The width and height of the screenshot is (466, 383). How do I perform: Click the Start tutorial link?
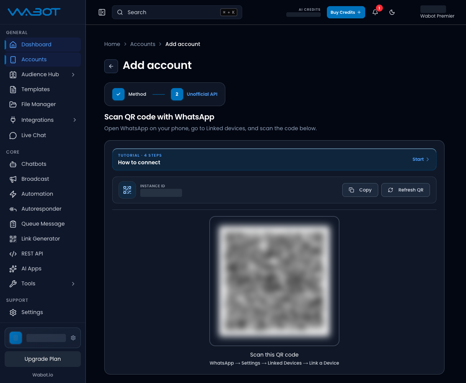[x=421, y=159]
